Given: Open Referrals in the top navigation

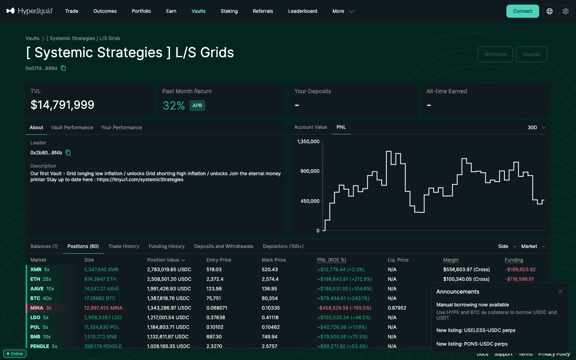Looking at the screenshot, I should click(x=263, y=11).
